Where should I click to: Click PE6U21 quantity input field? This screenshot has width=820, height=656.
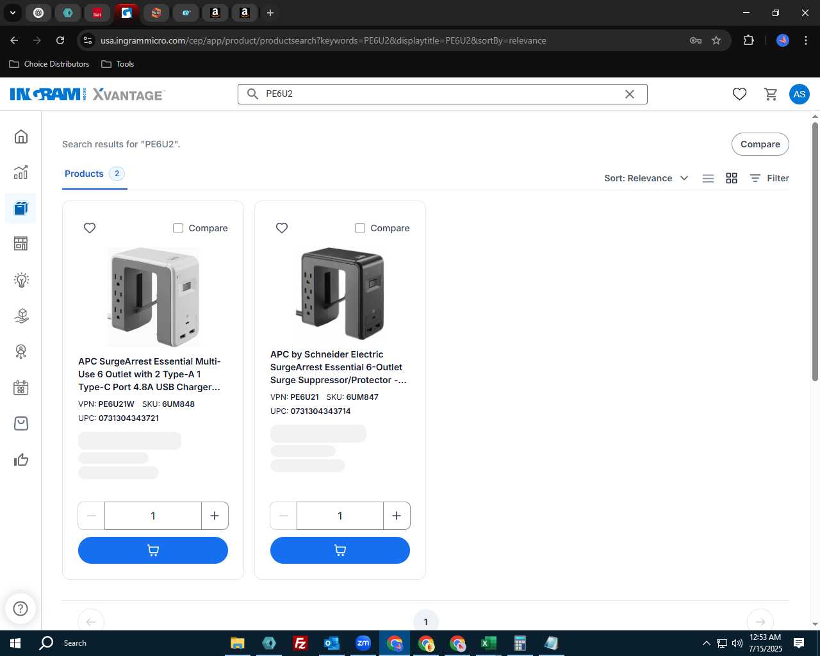click(x=340, y=516)
